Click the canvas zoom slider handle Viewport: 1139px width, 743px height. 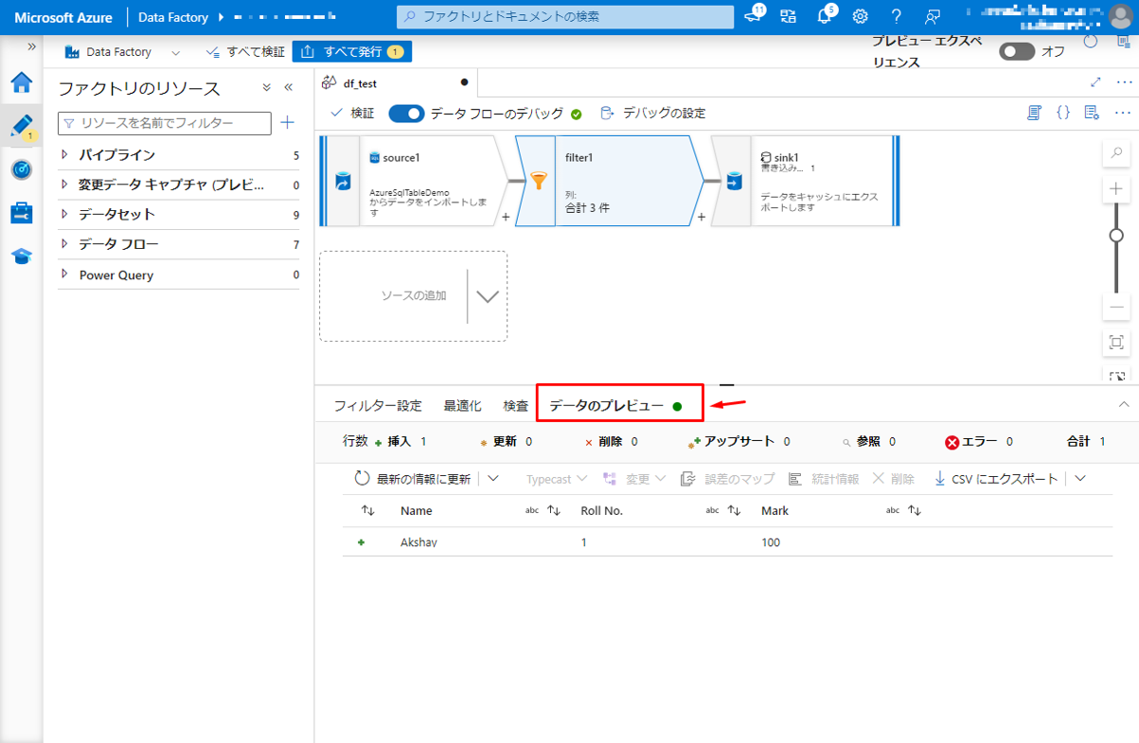[1116, 235]
